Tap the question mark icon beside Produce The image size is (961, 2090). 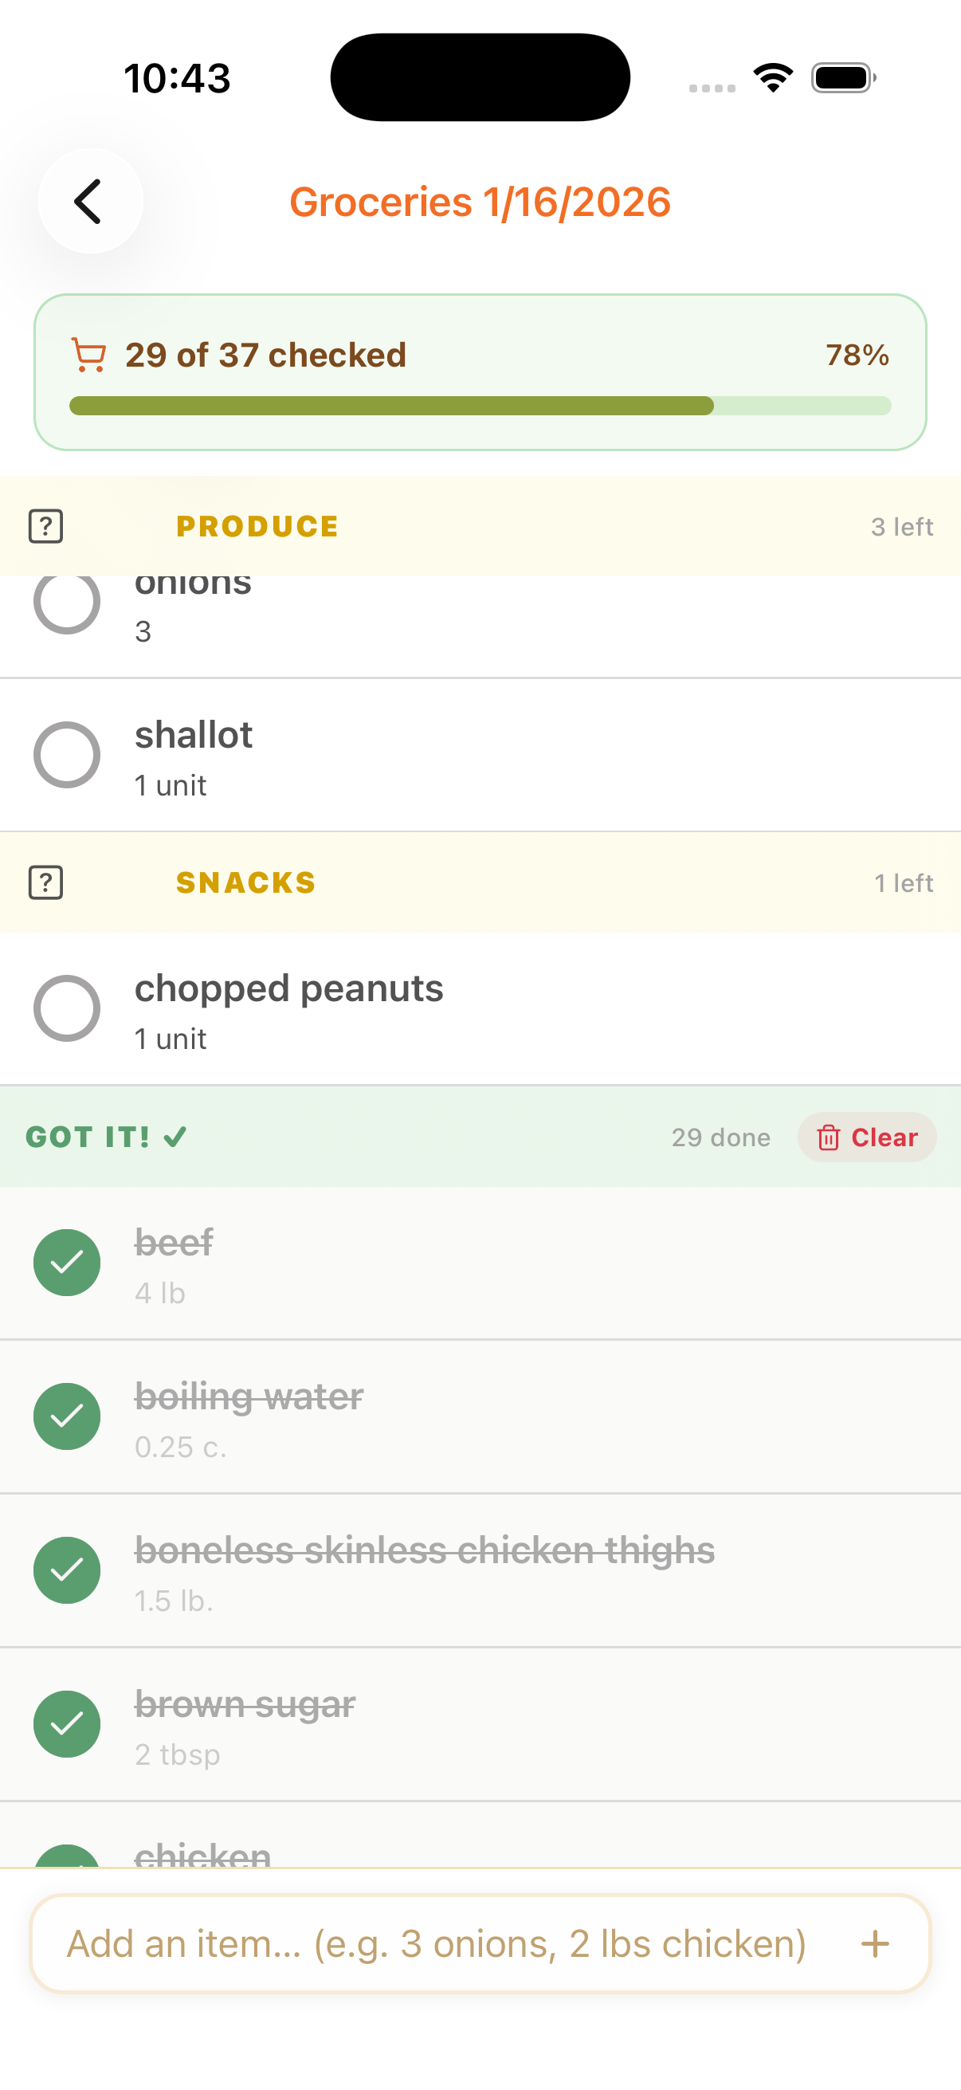coord(46,527)
